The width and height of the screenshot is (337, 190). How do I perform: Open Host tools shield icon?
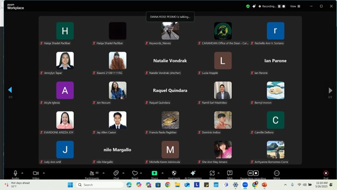(x=174, y=173)
